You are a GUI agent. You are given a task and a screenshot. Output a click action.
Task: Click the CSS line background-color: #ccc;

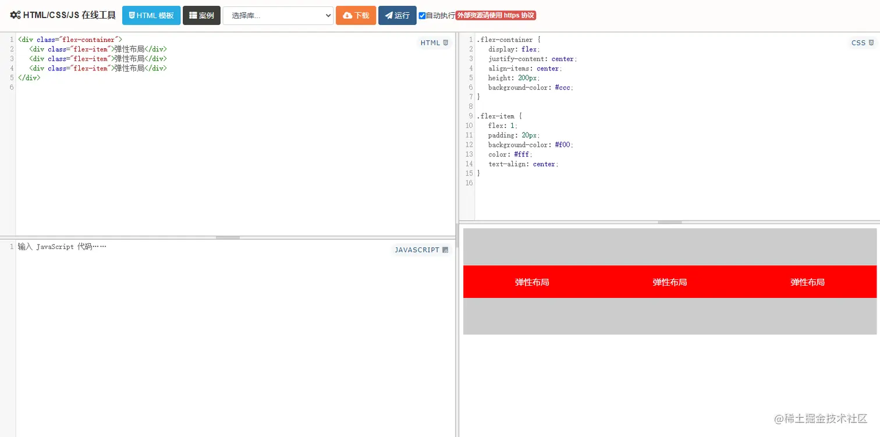531,87
